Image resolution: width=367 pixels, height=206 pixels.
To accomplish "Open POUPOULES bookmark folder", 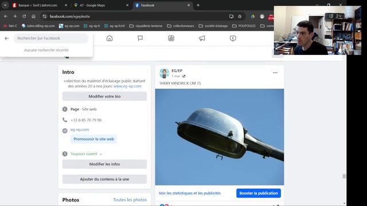I will [x=244, y=26].
